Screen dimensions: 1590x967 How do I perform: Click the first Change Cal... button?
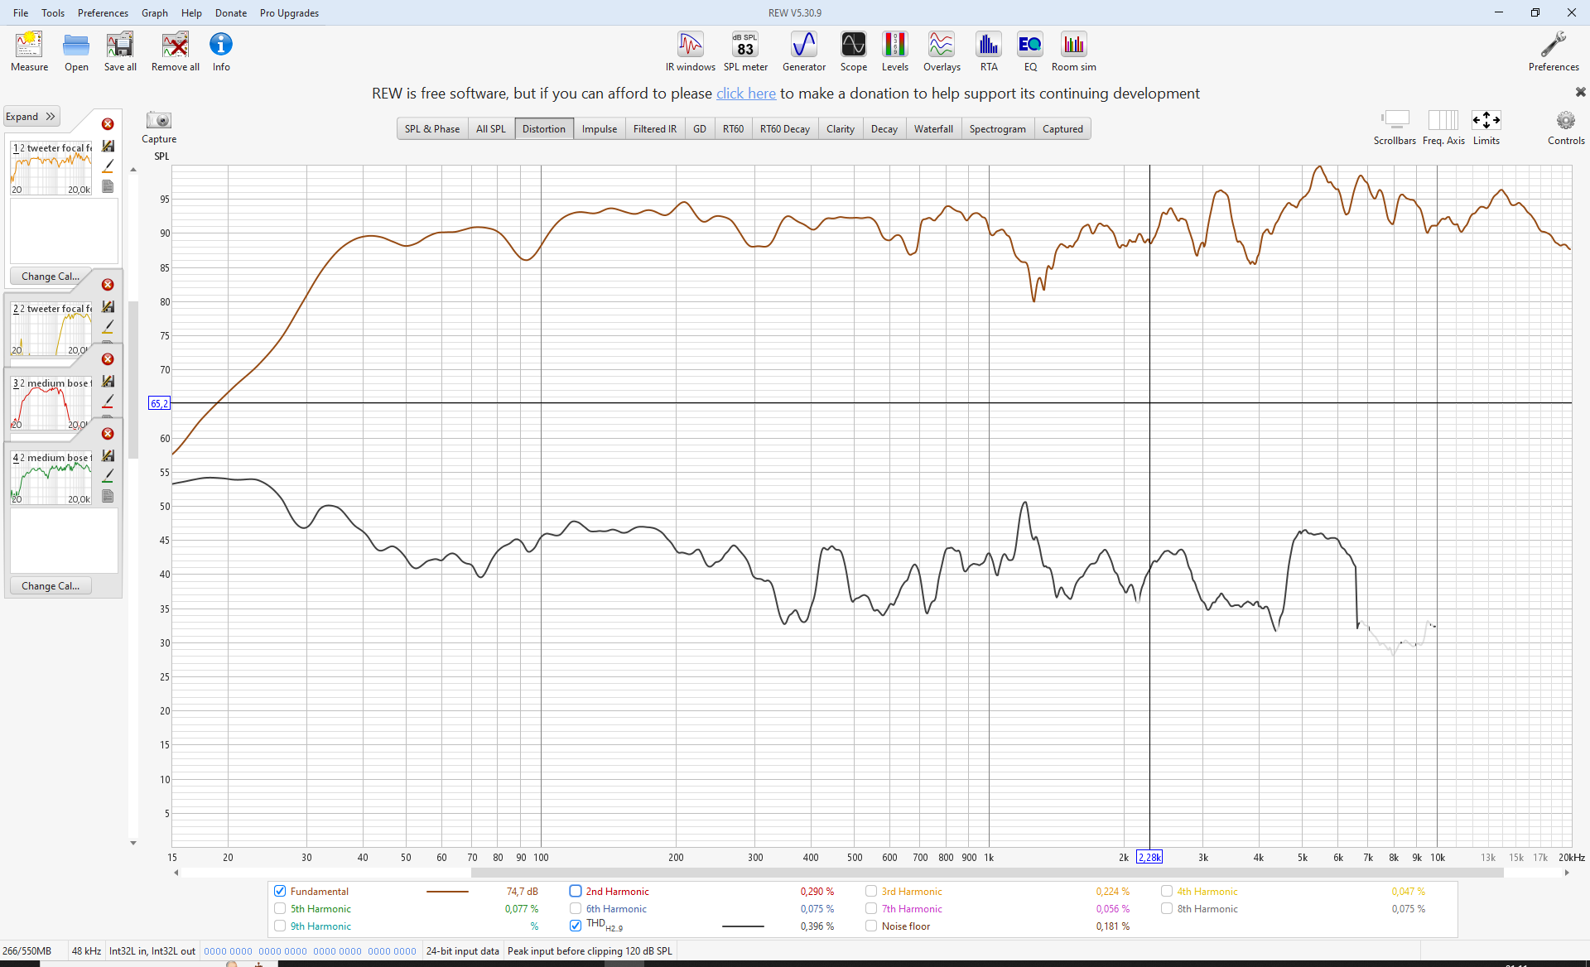[51, 277]
